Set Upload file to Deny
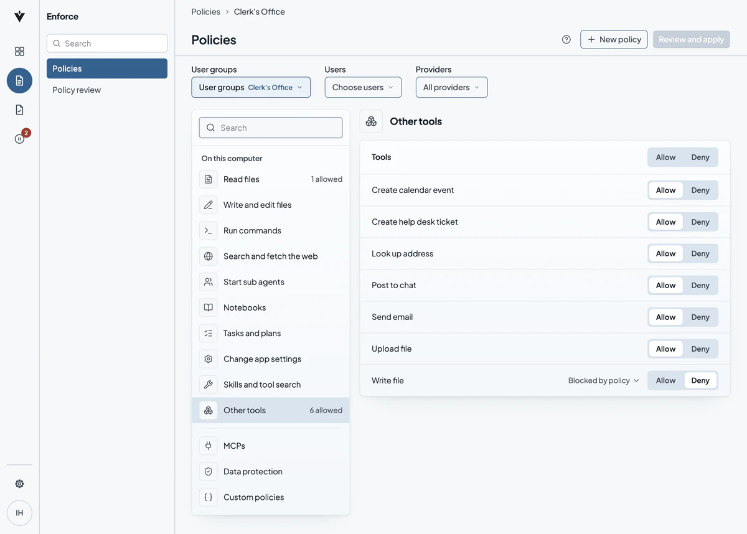Screen dimensions: 747x534 tap(700, 349)
